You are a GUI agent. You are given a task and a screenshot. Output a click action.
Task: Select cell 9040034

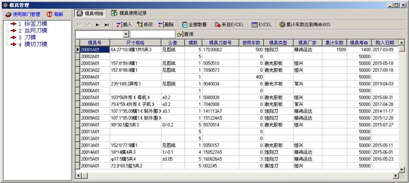[x=220, y=84]
